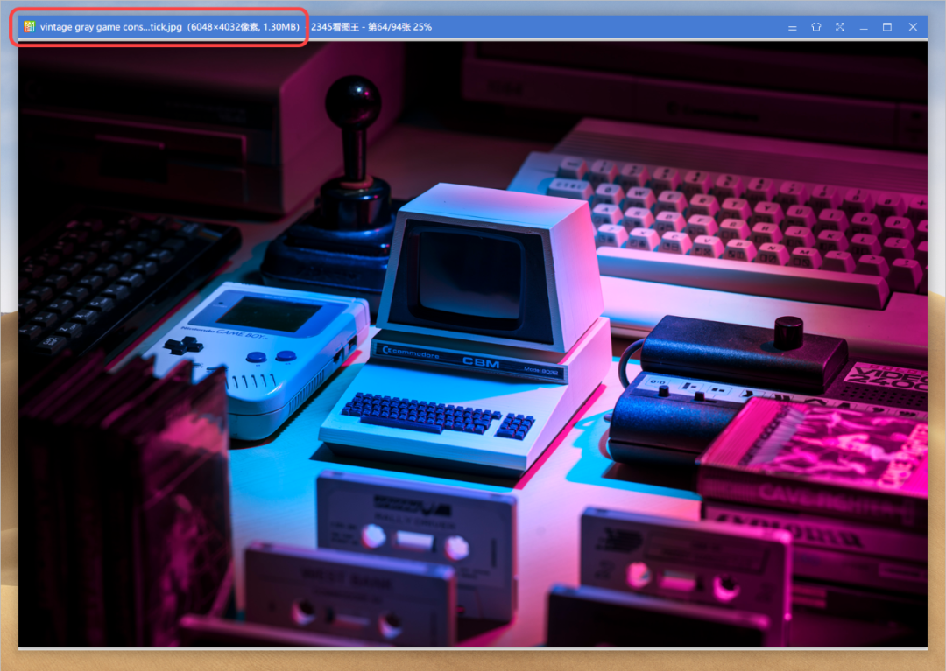Viewport: 946px width, 671px height.
Task: Click the 第64/94张 25% counter text
Action: (399, 27)
